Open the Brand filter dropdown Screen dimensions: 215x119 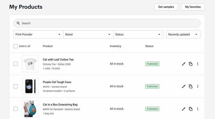click(x=88, y=35)
